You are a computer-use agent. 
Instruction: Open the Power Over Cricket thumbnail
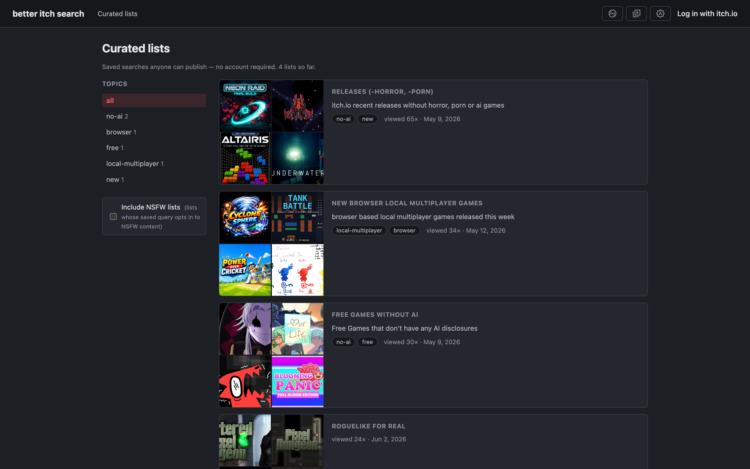pos(245,270)
